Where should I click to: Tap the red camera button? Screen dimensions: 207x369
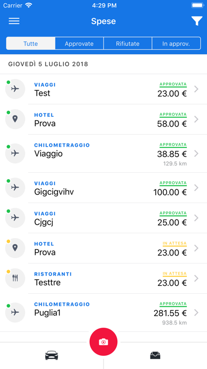click(103, 342)
